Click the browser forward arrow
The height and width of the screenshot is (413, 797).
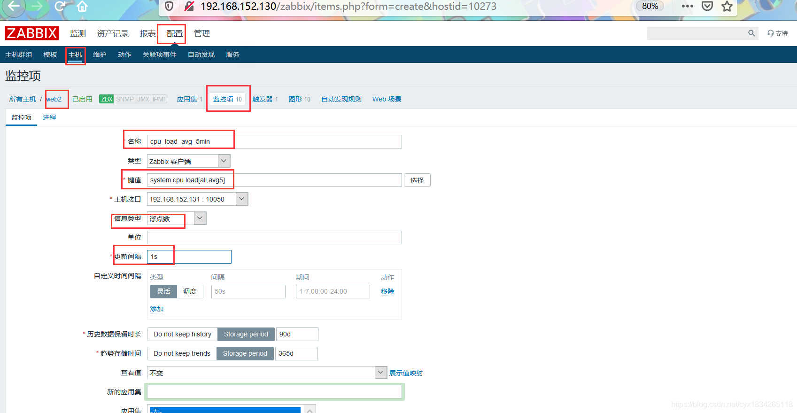click(x=37, y=6)
